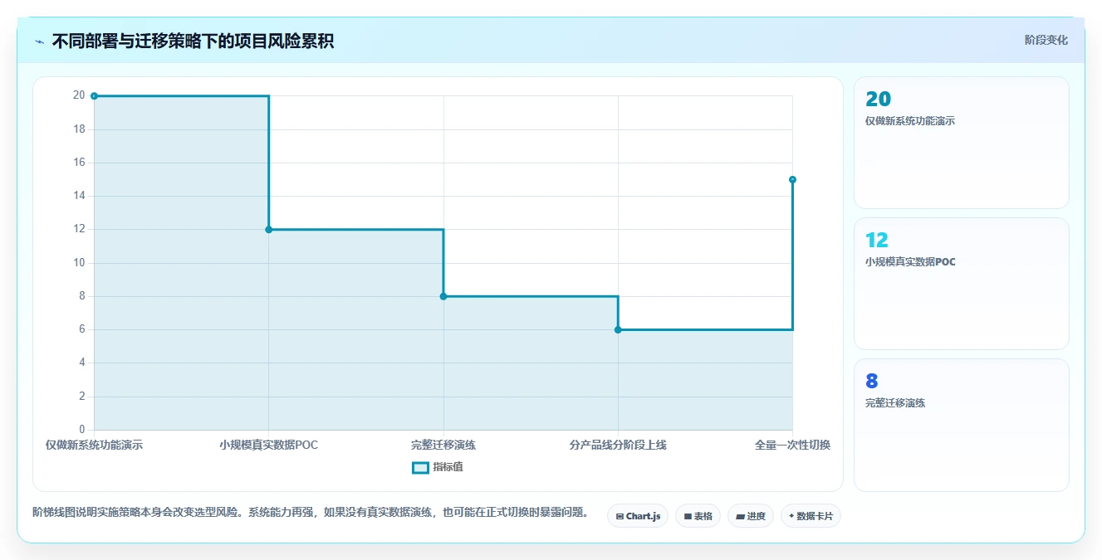Open the card showing value 8

(x=961, y=425)
